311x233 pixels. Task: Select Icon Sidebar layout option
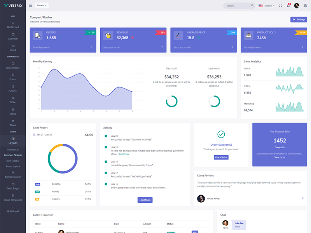(13, 160)
